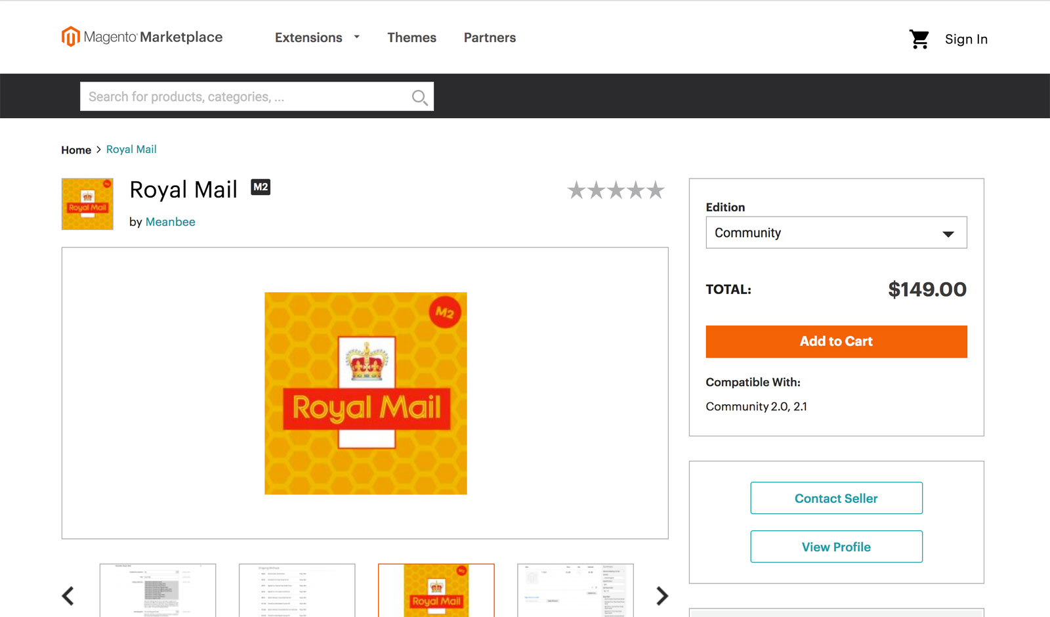Open the Edition Community dropdown
Image resolution: width=1050 pixels, height=617 pixels.
836,233
